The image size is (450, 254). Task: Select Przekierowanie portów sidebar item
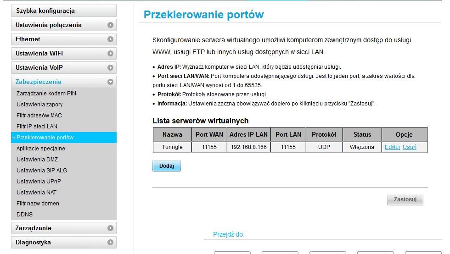click(x=64, y=138)
